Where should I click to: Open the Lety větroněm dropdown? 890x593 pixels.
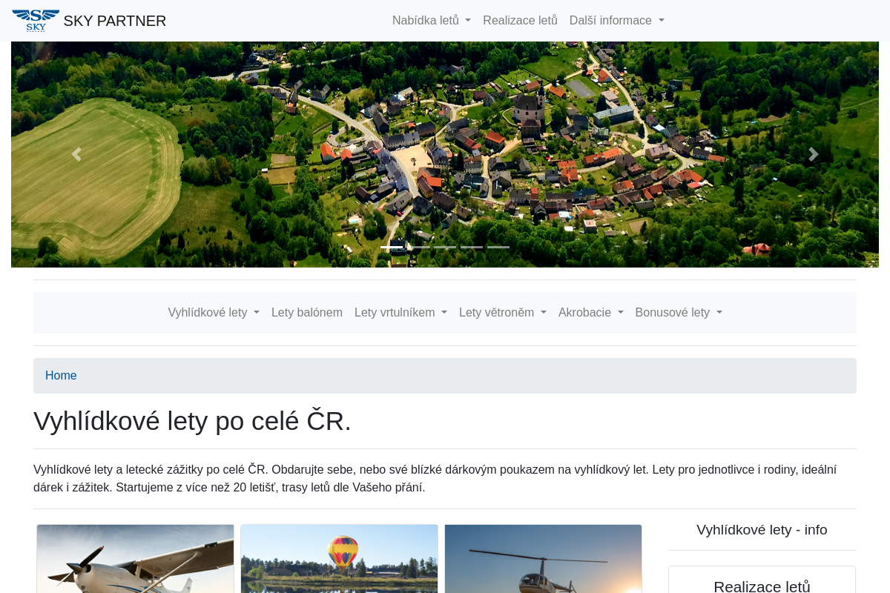click(502, 312)
